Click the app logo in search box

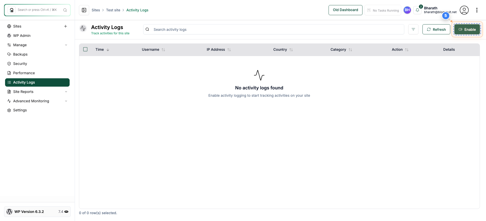pos(12,10)
